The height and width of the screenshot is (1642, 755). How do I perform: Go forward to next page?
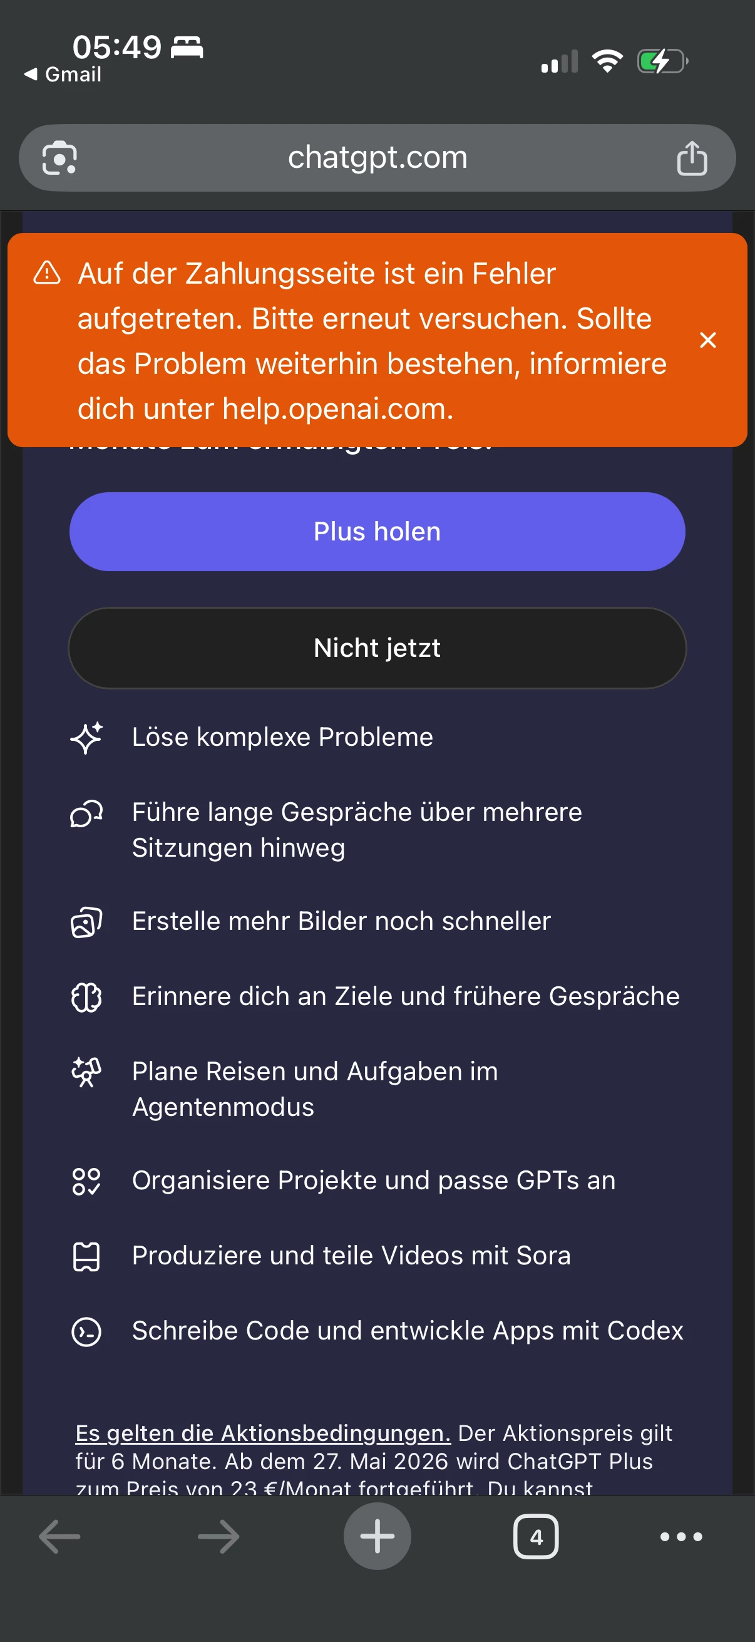point(218,1537)
